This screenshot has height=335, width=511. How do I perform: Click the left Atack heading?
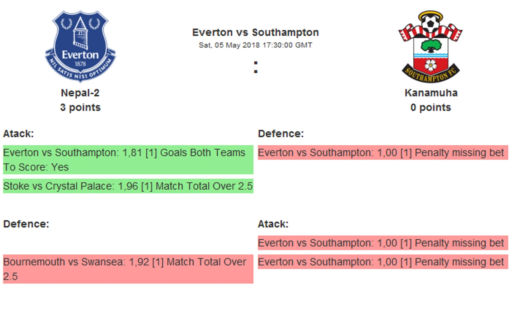(x=18, y=134)
